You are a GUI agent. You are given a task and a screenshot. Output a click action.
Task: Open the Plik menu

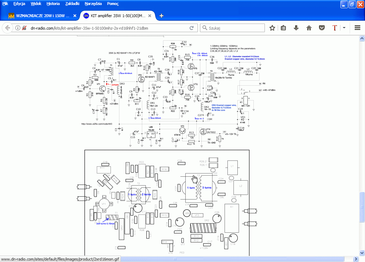[x=5, y=4]
